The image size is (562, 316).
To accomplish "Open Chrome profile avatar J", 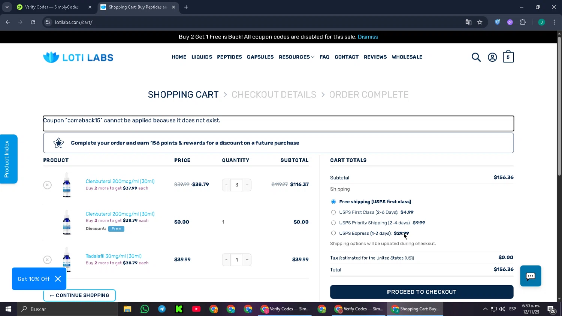I will (x=541, y=22).
